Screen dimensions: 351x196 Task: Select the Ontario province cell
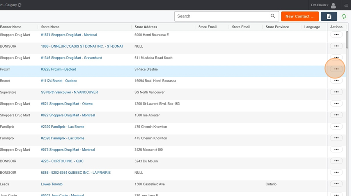[271, 184]
